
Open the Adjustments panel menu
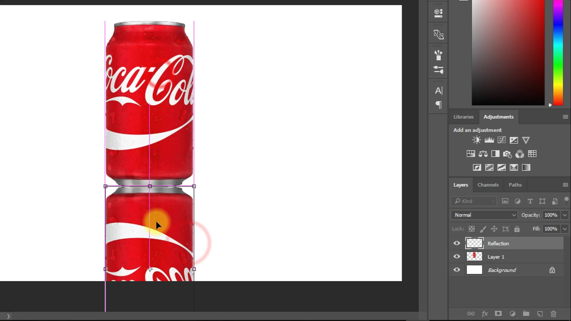coord(565,117)
